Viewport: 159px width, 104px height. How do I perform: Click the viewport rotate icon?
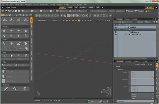coord(100,21)
